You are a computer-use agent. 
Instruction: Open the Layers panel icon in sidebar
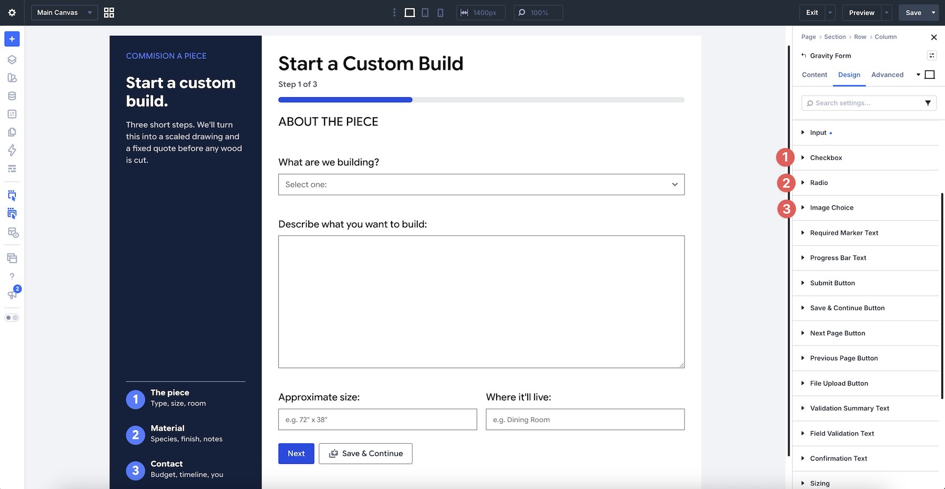(x=12, y=60)
